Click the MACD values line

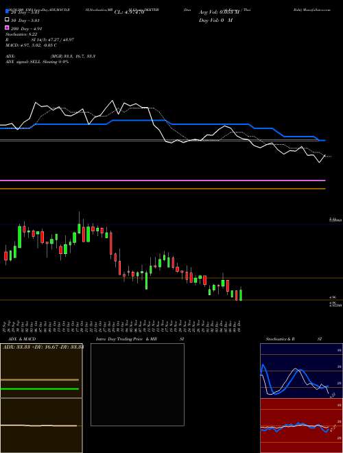[31, 45]
